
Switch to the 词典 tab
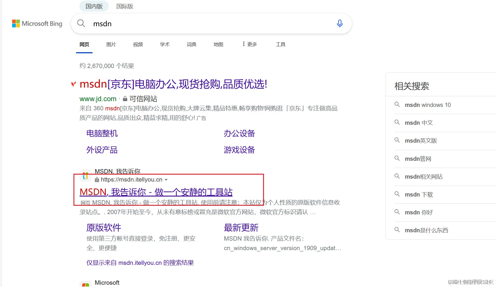click(x=192, y=44)
